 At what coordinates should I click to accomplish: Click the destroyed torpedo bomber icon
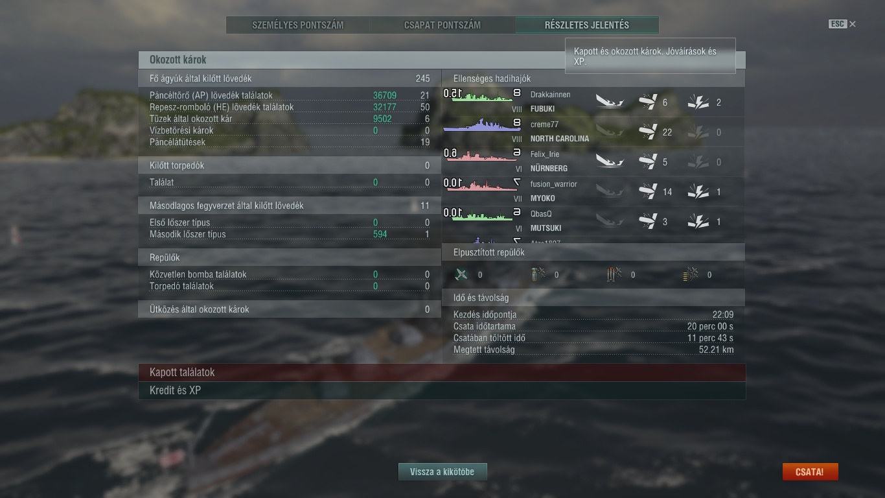614,274
